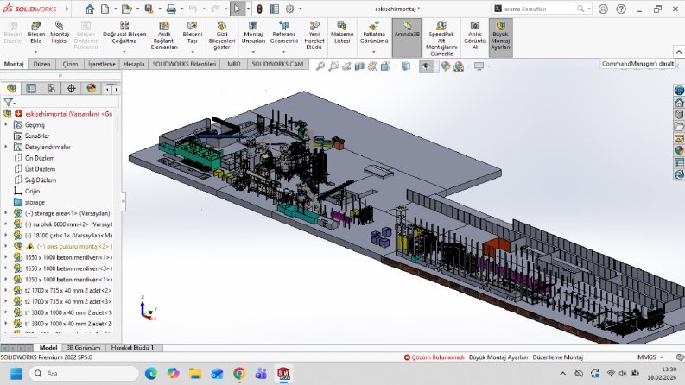
Task: Open dropdown arrow beside Save icon
Action: click(x=160, y=9)
